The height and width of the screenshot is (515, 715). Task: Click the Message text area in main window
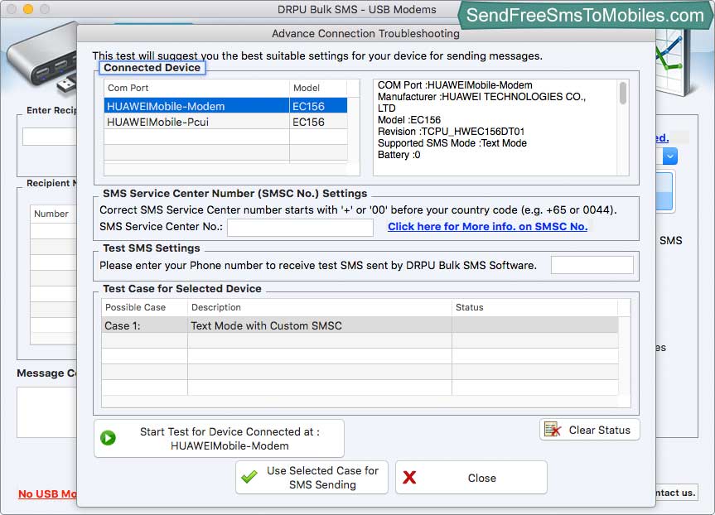tap(46, 412)
